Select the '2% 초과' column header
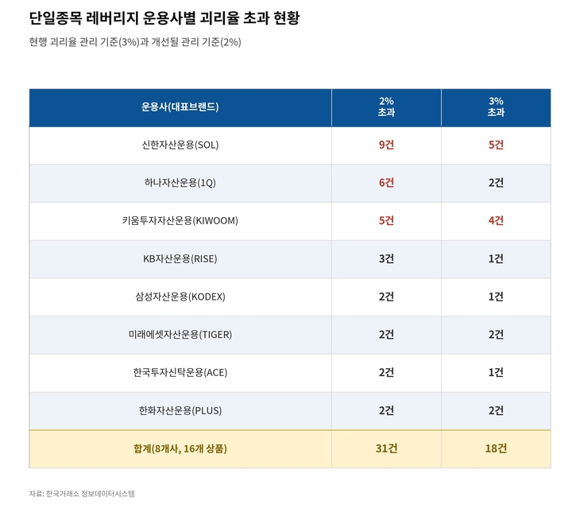The height and width of the screenshot is (520, 580). click(x=386, y=107)
